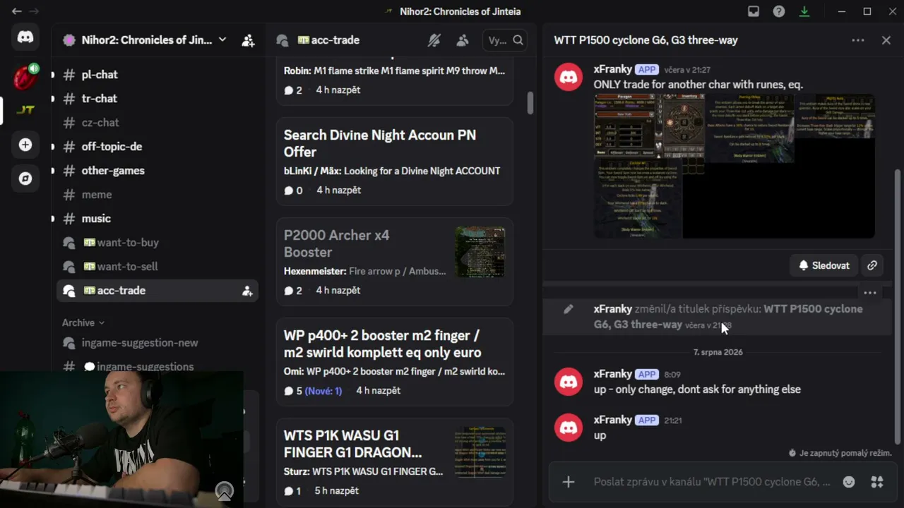Click xFranky's avatar on the original post
This screenshot has width=904, height=508.
[x=569, y=77]
